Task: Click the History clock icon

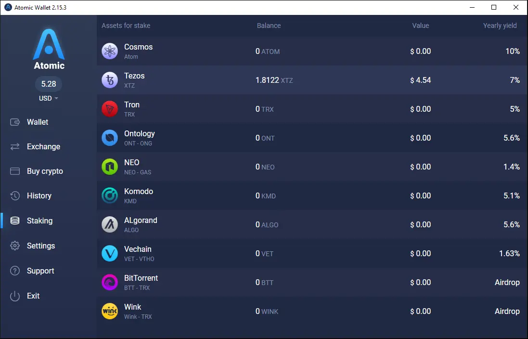Action: (15, 196)
